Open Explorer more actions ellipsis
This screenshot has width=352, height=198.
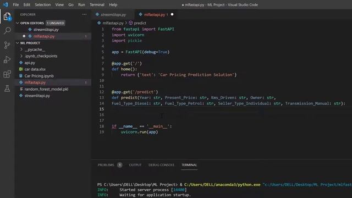[84, 14]
